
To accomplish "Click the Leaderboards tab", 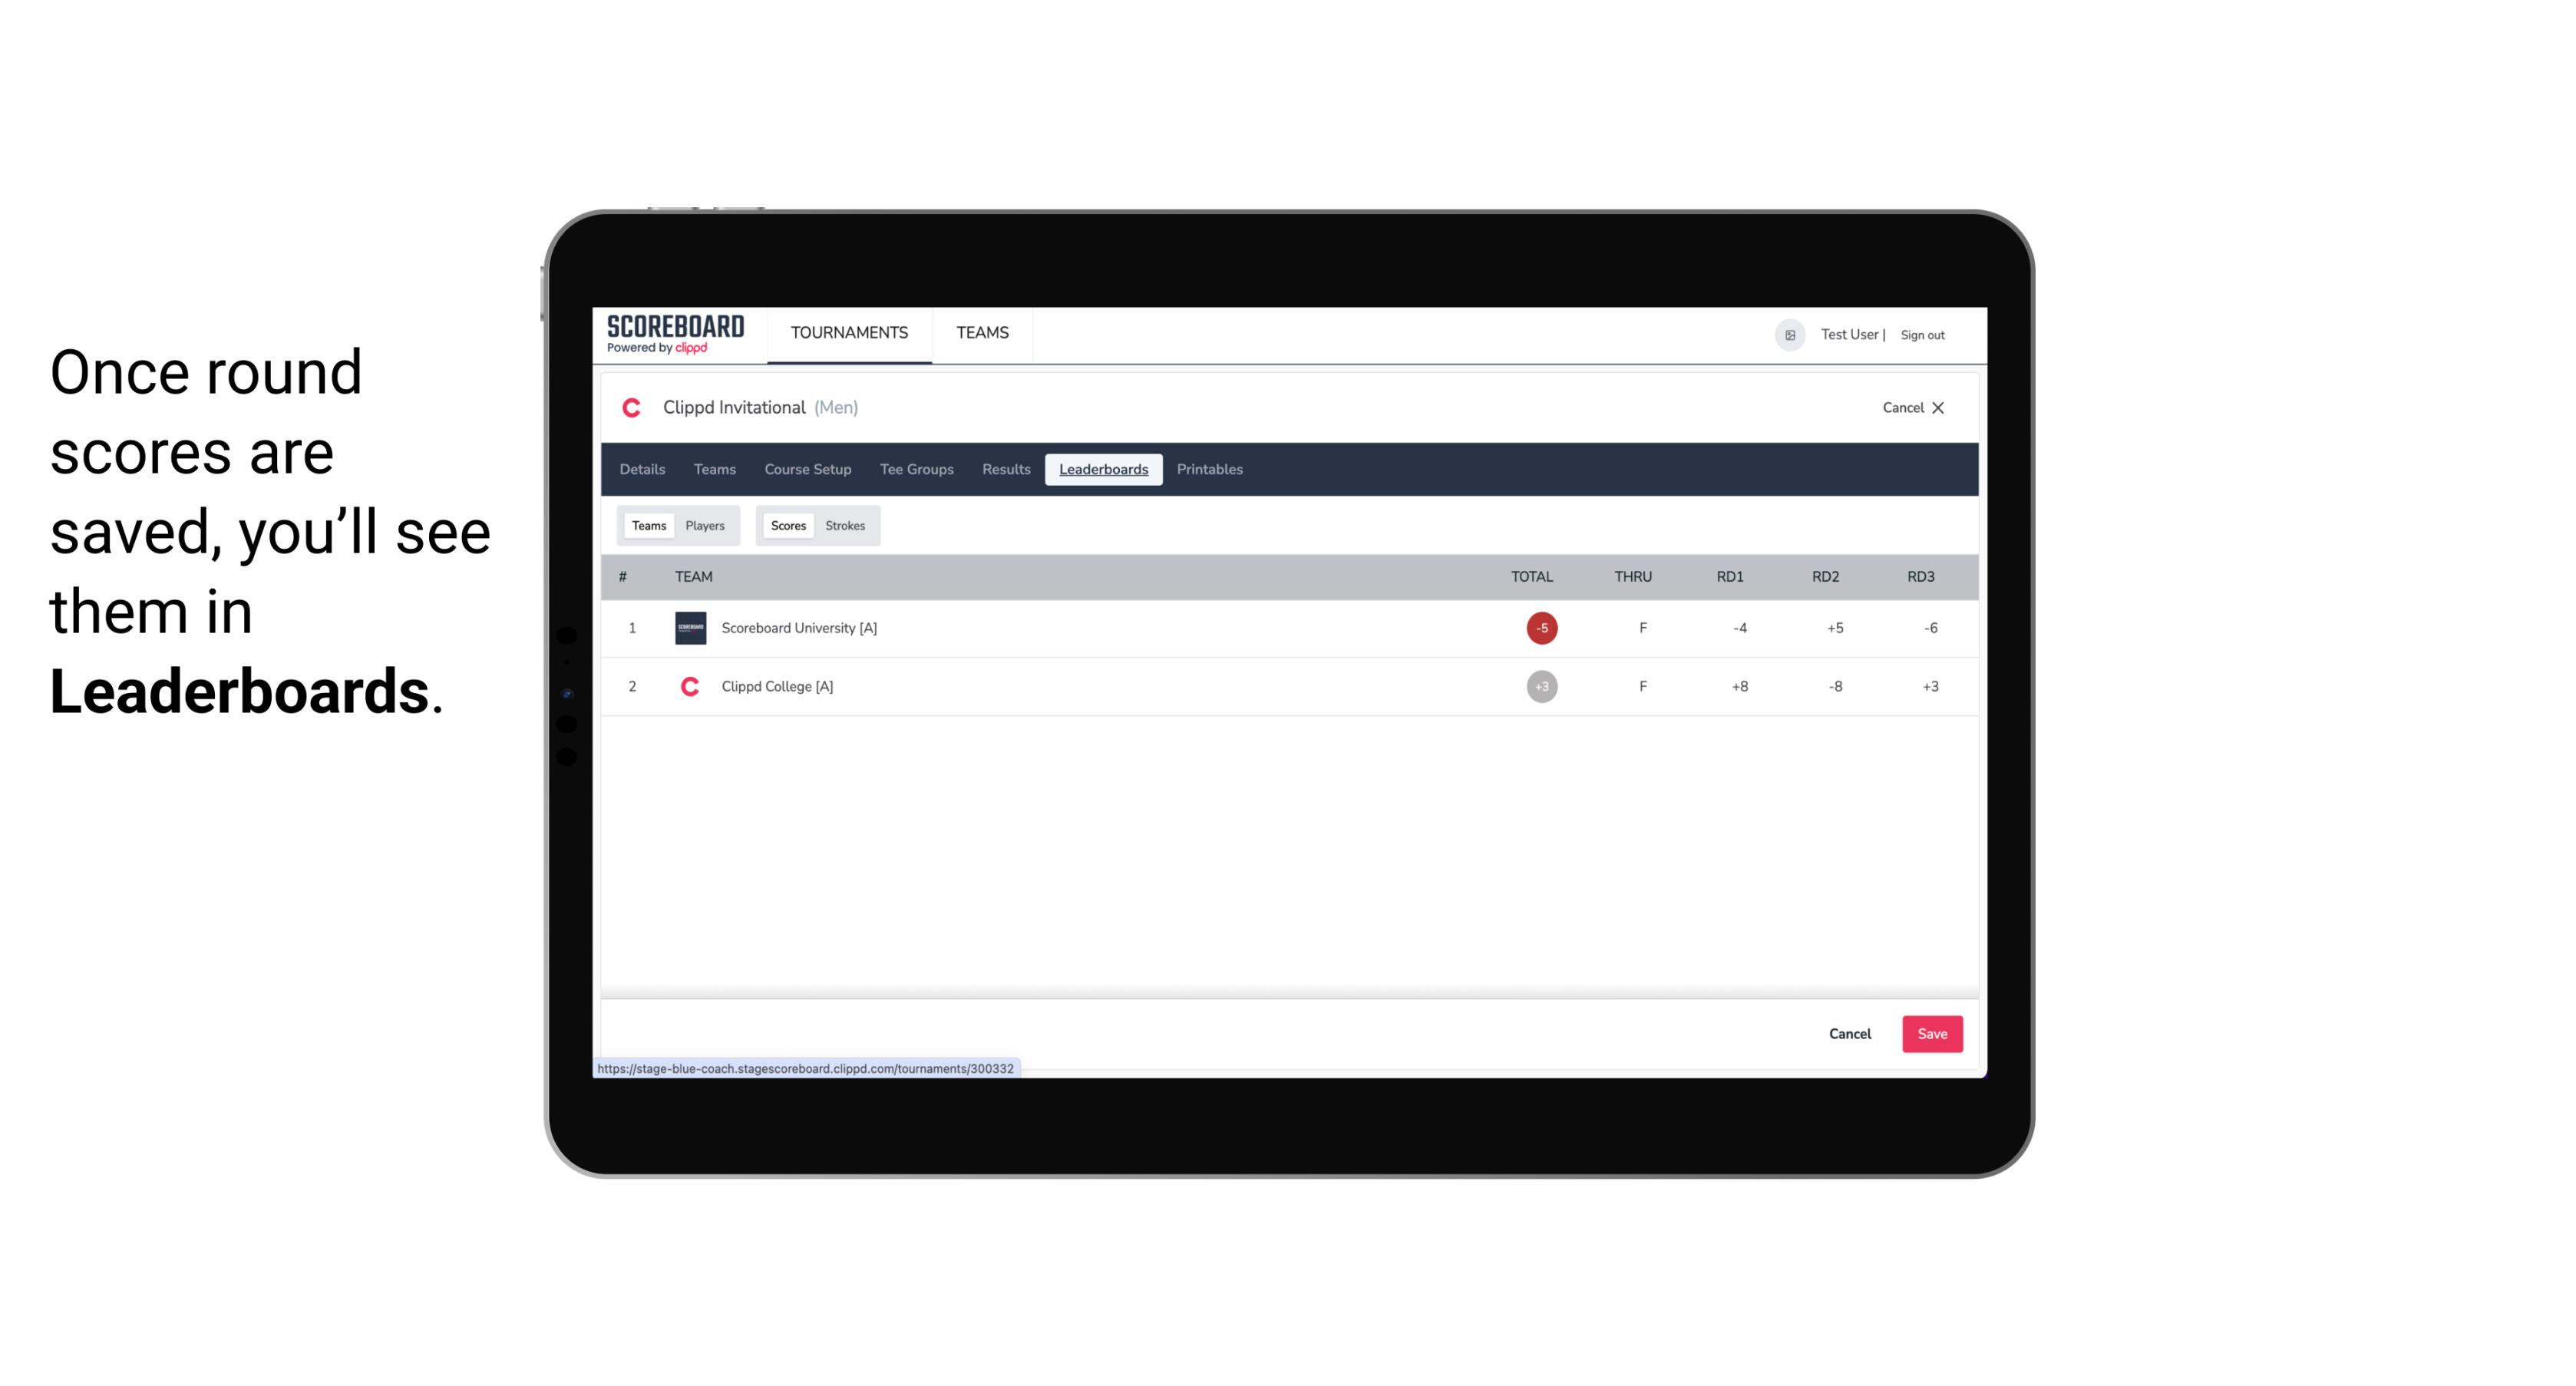I will tap(1105, 470).
